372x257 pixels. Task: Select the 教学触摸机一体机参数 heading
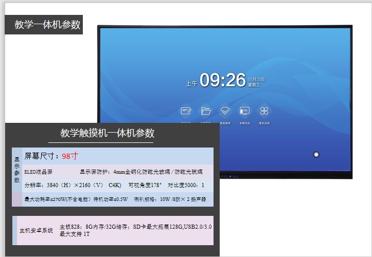pos(107,133)
